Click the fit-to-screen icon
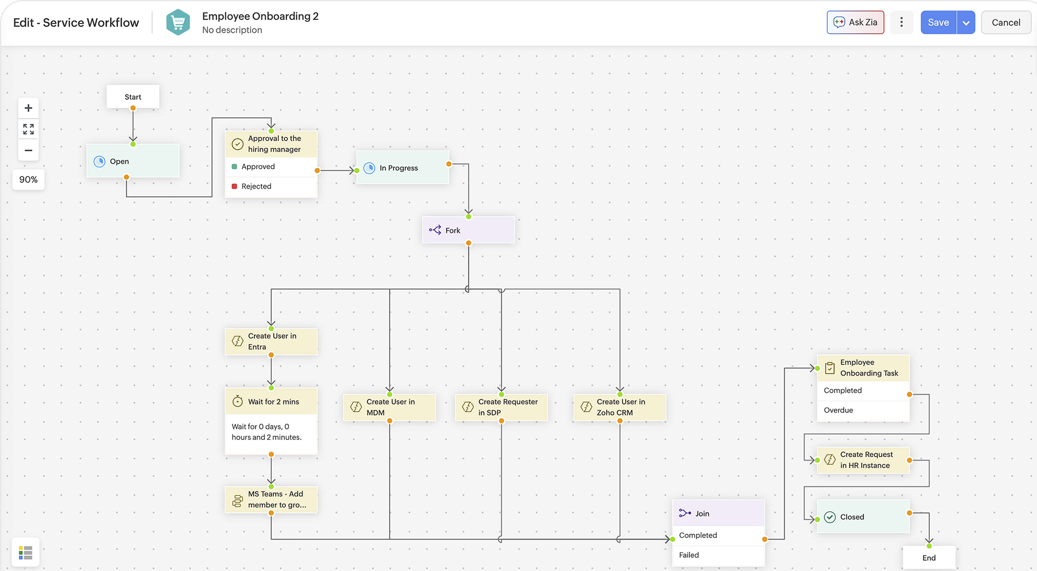Viewport: 1037px width, 571px height. click(x=28, y=129)
